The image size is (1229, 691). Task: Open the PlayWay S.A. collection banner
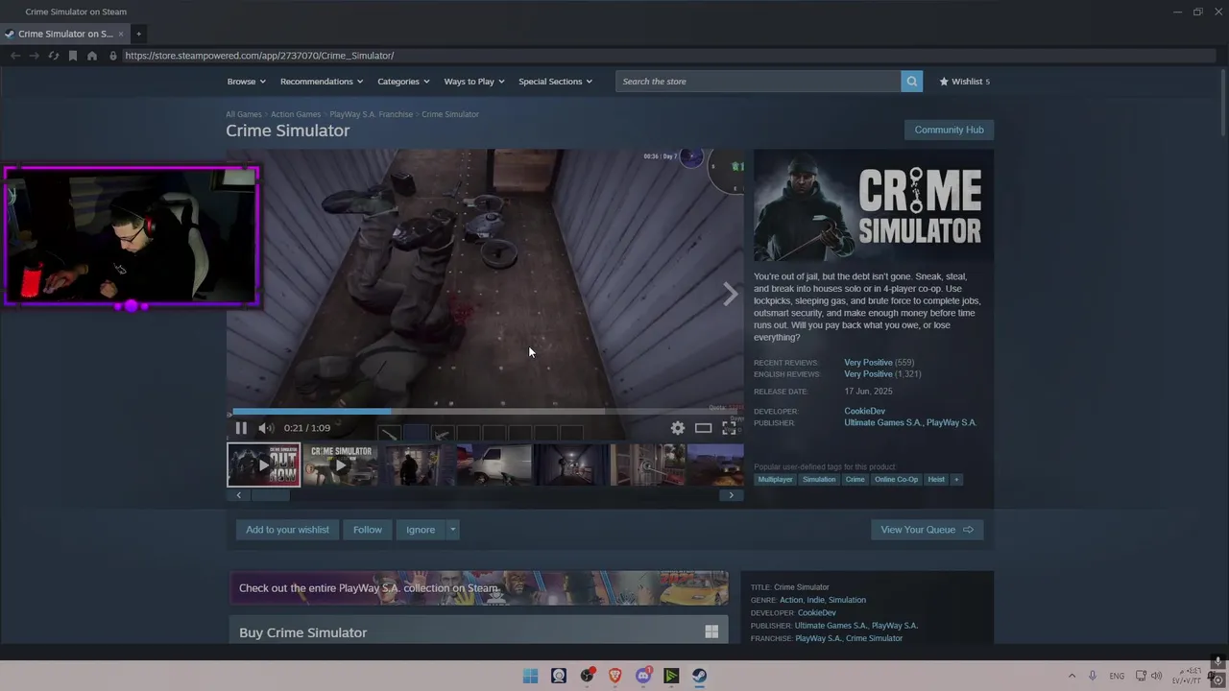[x=479, y=588]
